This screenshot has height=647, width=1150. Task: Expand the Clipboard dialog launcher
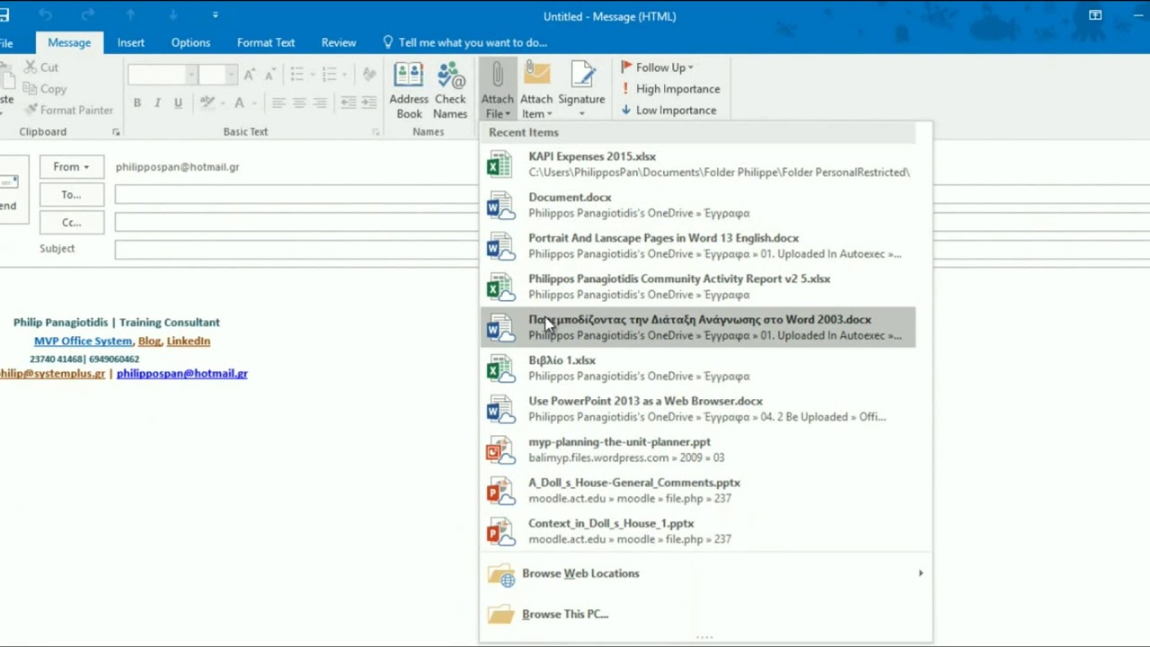pyautogui.click(x=116, y=132)
